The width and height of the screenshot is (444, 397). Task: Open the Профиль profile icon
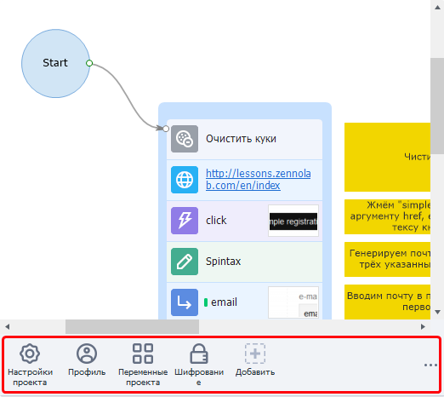[87, 354]
